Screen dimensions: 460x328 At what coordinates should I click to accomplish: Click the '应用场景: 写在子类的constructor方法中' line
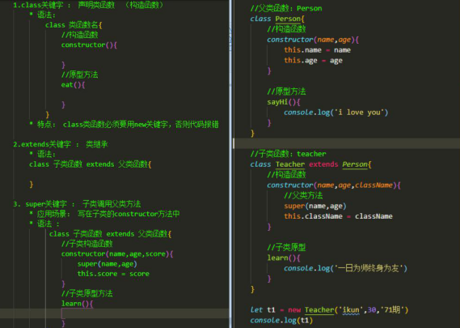pos(108,214)
